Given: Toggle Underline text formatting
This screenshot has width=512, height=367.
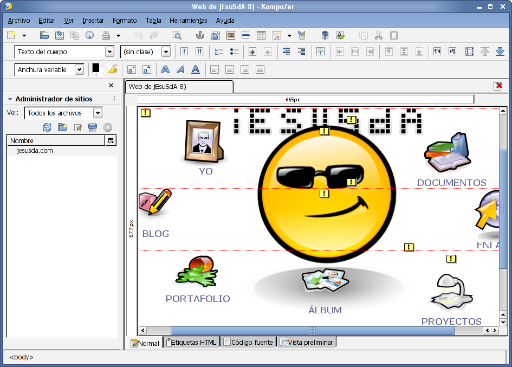Looking at the screenshot, I should (195, 69).
